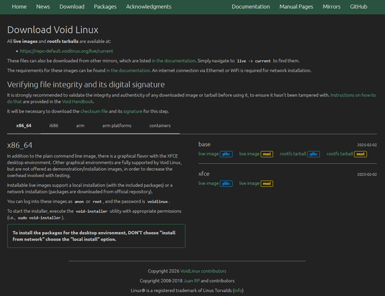Go to the Documentation nav link

tap(251, 6)
